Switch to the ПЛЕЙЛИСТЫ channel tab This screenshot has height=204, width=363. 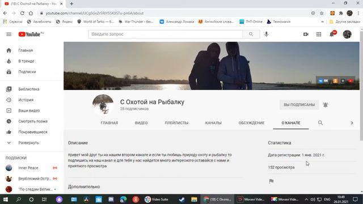(x=176, y=123)
